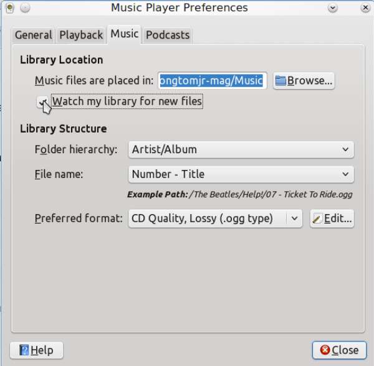Click the round pin button in title bar
374x366 pixels.
25,8
